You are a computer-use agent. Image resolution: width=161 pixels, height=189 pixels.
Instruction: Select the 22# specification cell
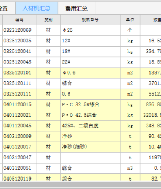coord(90,62)
